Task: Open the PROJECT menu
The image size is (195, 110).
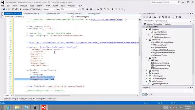Action: 23,6
